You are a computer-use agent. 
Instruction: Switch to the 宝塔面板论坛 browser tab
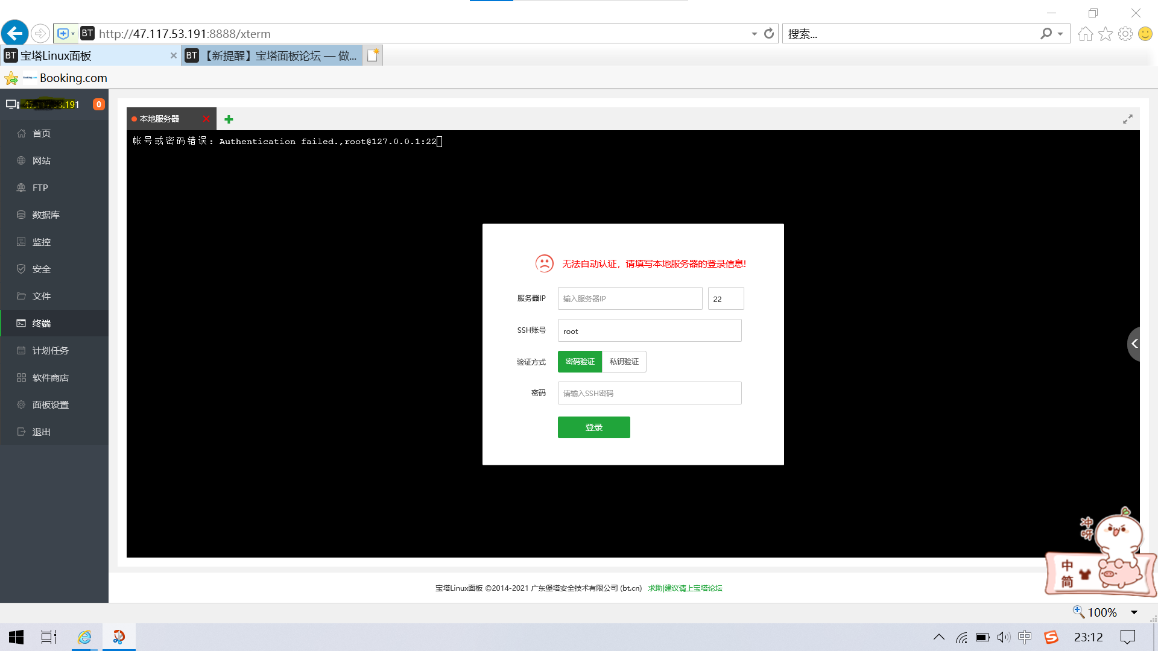pos(273,55)
